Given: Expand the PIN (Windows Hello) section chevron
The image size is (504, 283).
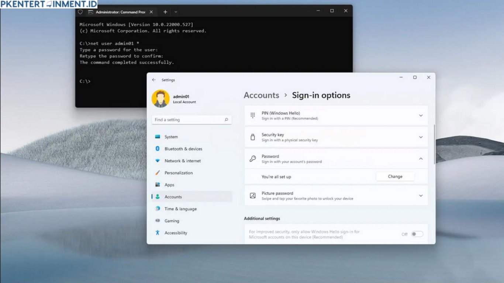Looking at the screenshot, I should [x=421, y=115].
